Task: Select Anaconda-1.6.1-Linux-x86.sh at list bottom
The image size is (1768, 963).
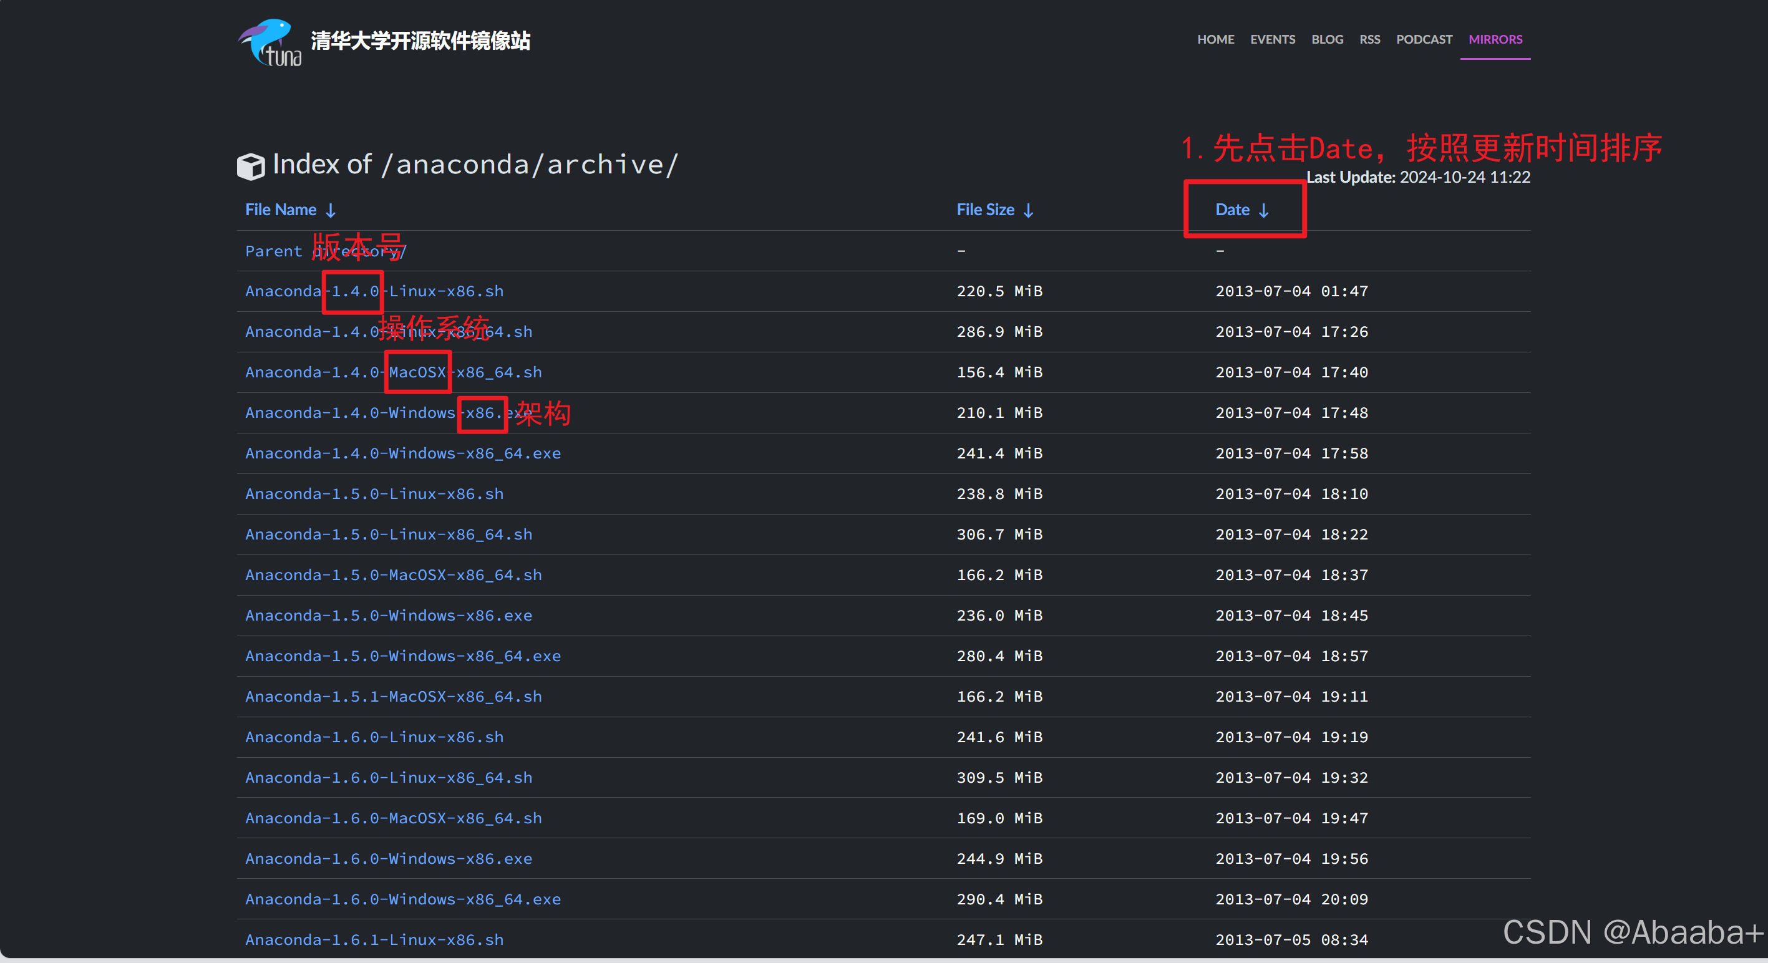Action: click(374, 939)
